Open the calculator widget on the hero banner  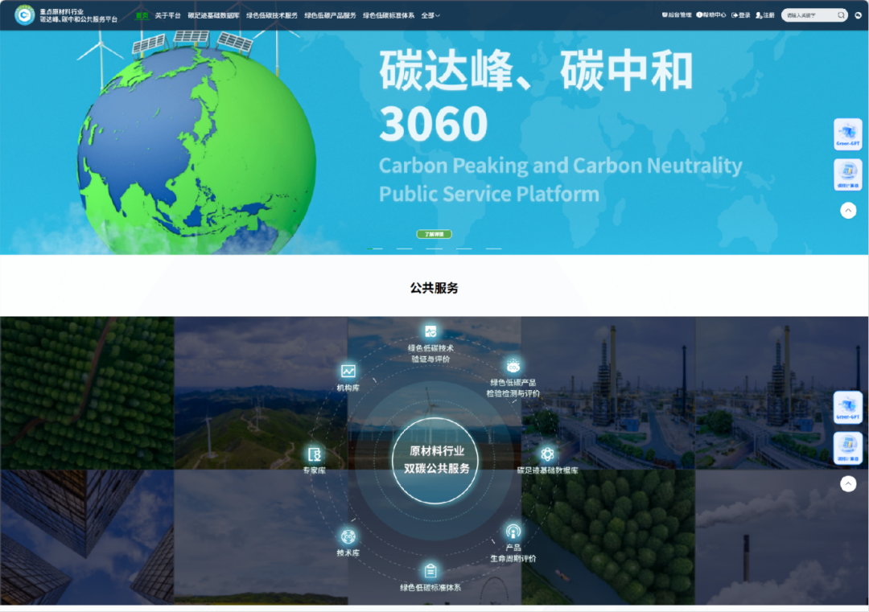[x=848, y=175]
